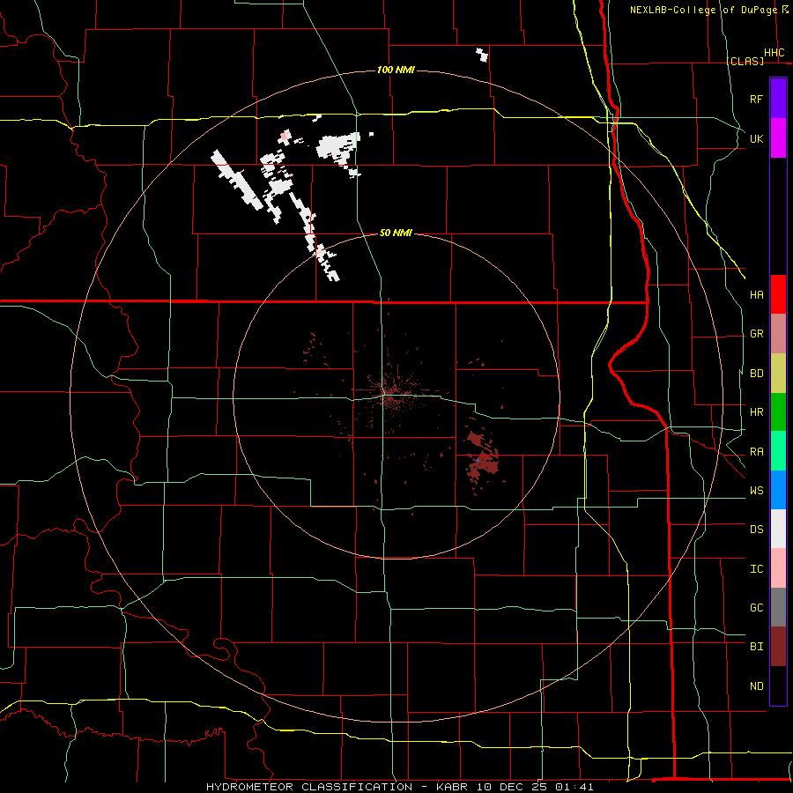This screenshot has height=793, width=793.
Task: Click the "10 DEC 25 01:41" timestamp
Action: click(x=535, y=787)
